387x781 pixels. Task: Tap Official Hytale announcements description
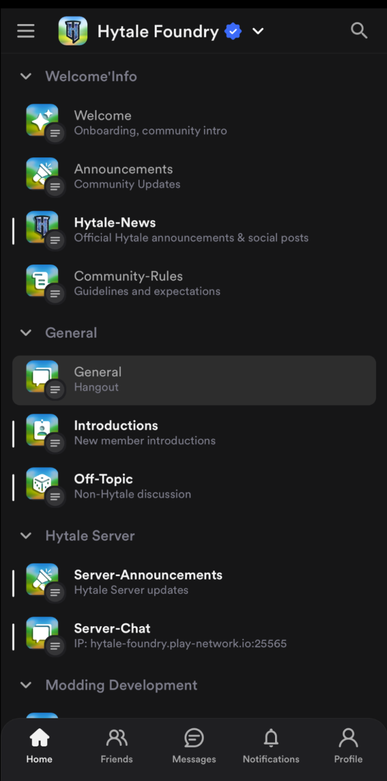[191, 238]
